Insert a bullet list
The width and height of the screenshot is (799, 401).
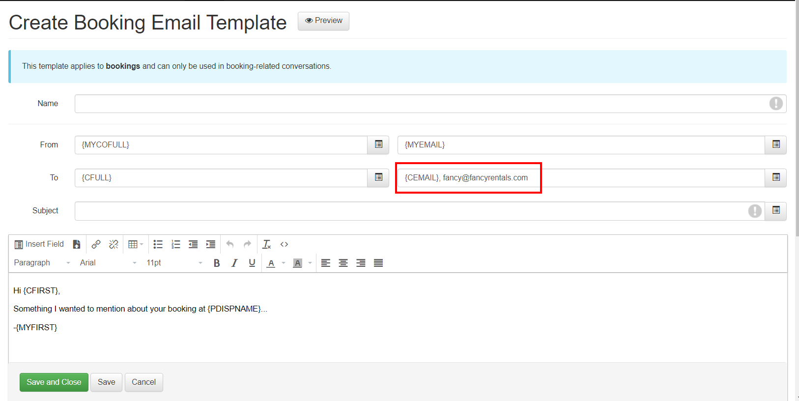click(158, 244)
